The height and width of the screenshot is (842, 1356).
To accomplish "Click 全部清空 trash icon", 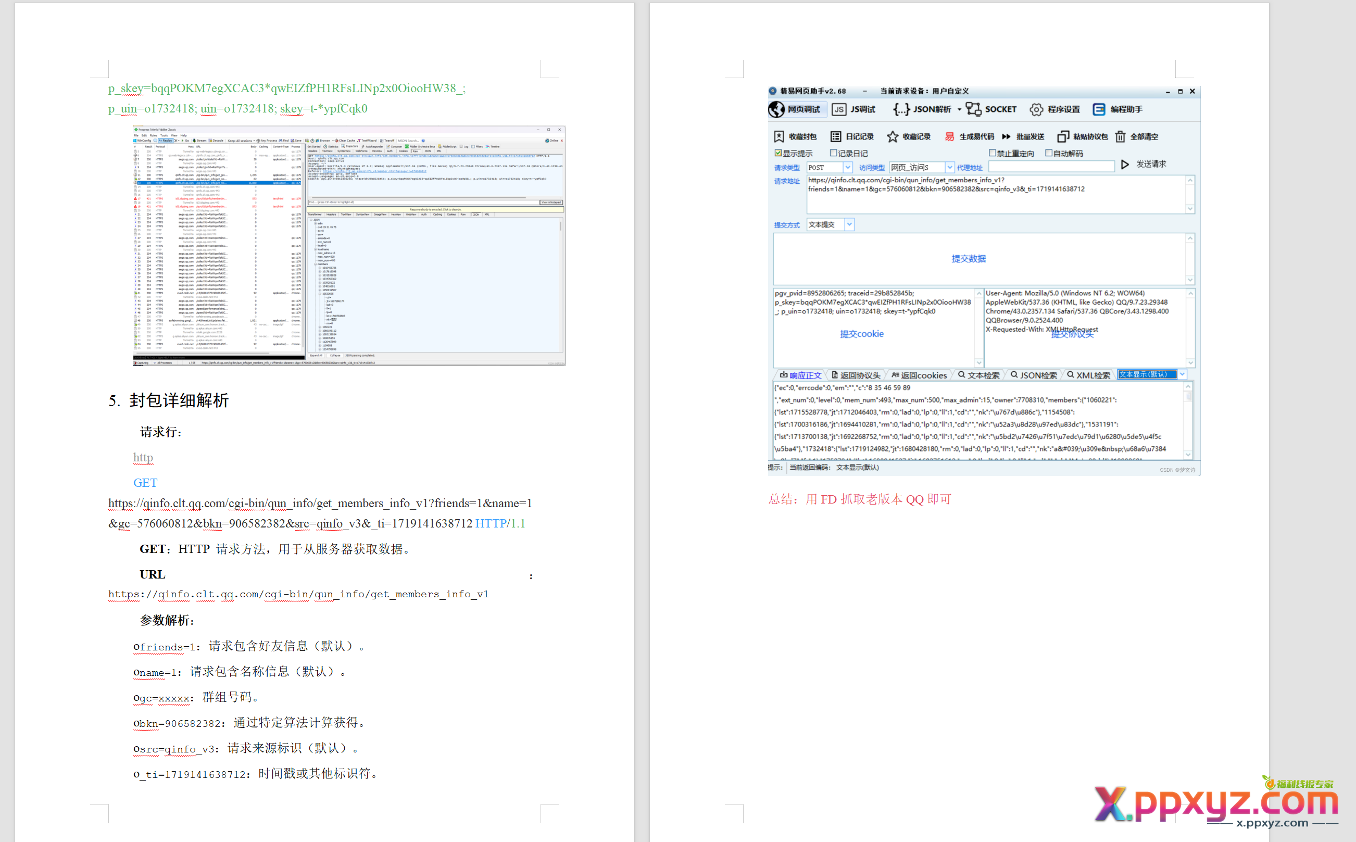I will tap(1121, 136).
